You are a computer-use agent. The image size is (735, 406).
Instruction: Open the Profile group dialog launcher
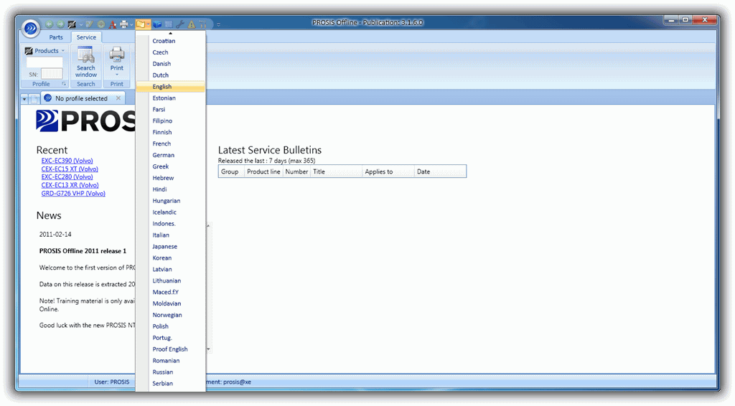[64, 84]
